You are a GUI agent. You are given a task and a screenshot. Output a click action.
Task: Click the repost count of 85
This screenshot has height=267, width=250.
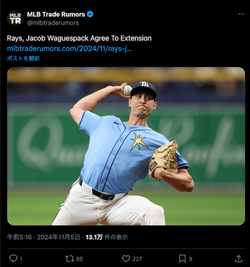point(79,259)
